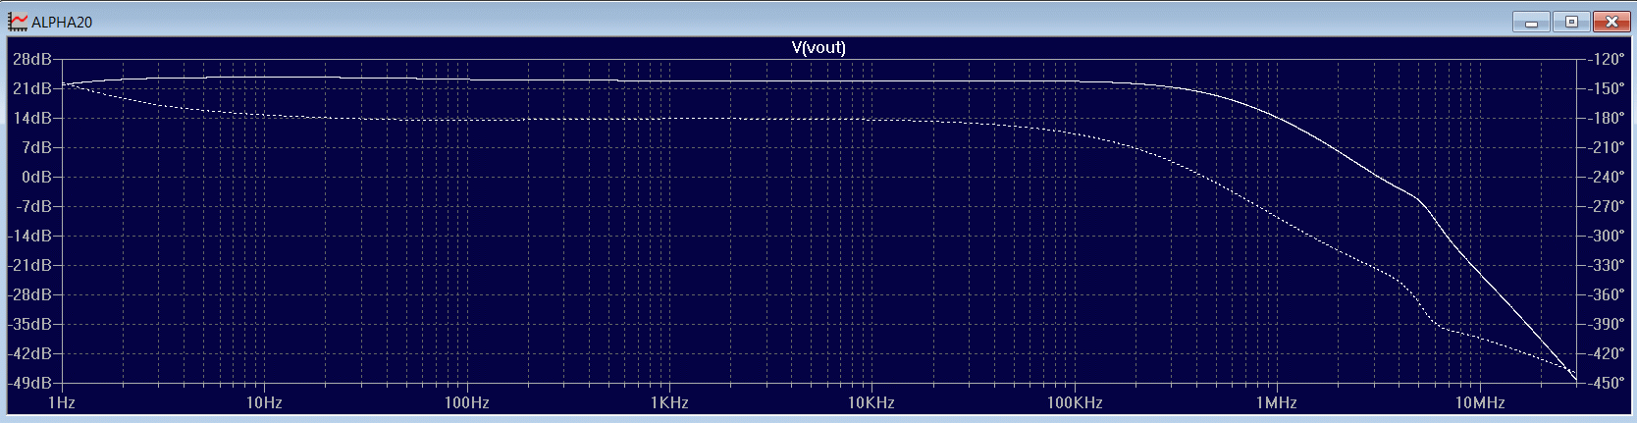Click the 7dB magnitude axis label

coord(36,147)
